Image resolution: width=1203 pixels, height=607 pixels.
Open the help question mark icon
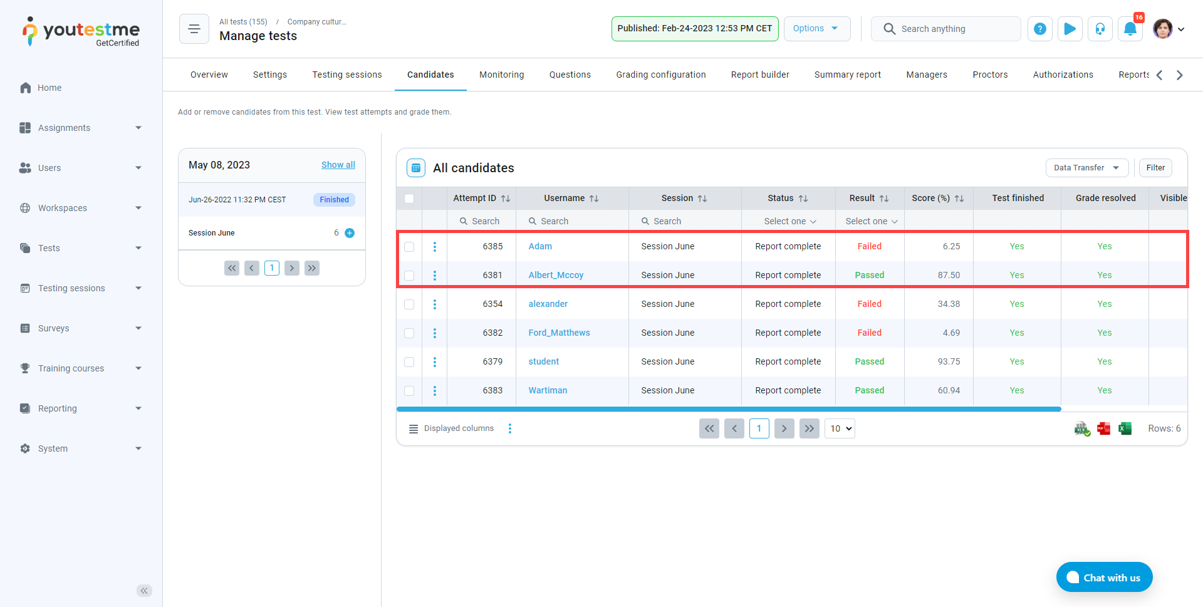(x=1039, y=29)
